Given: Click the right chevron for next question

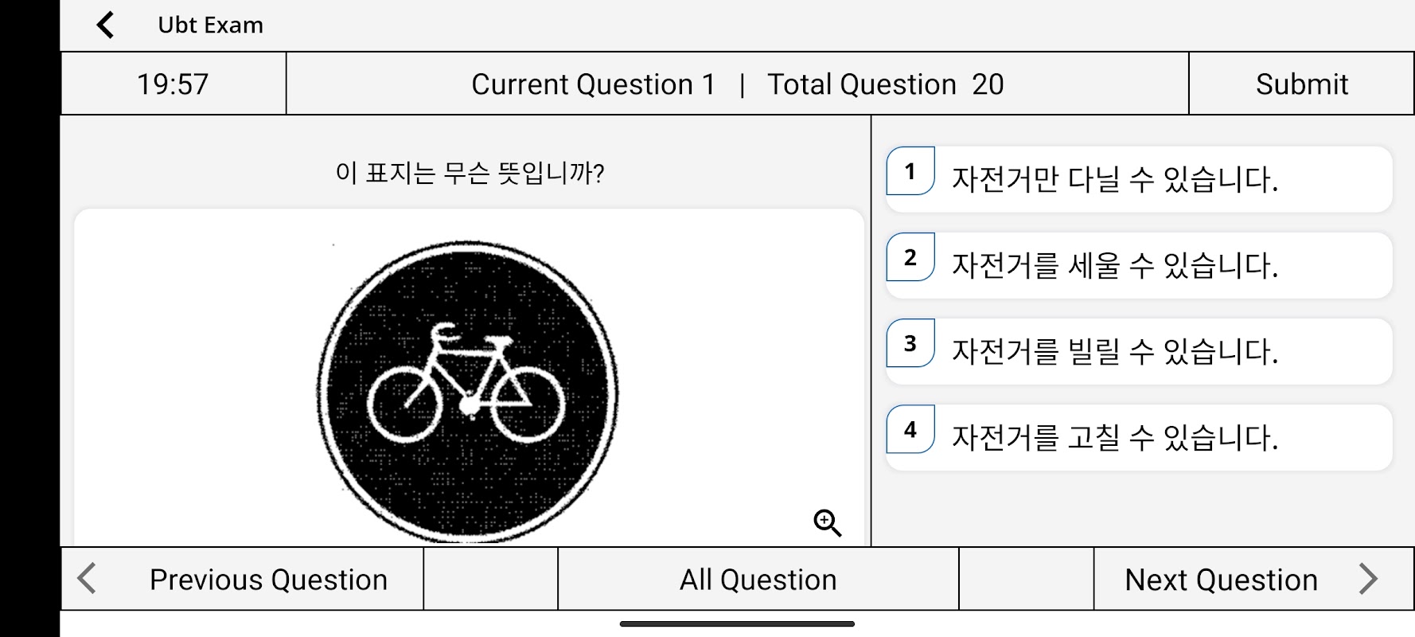Looking at the screenshot, I should [x=1367, y=579].
